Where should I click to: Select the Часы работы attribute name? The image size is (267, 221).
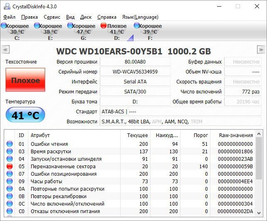point(46,182)
